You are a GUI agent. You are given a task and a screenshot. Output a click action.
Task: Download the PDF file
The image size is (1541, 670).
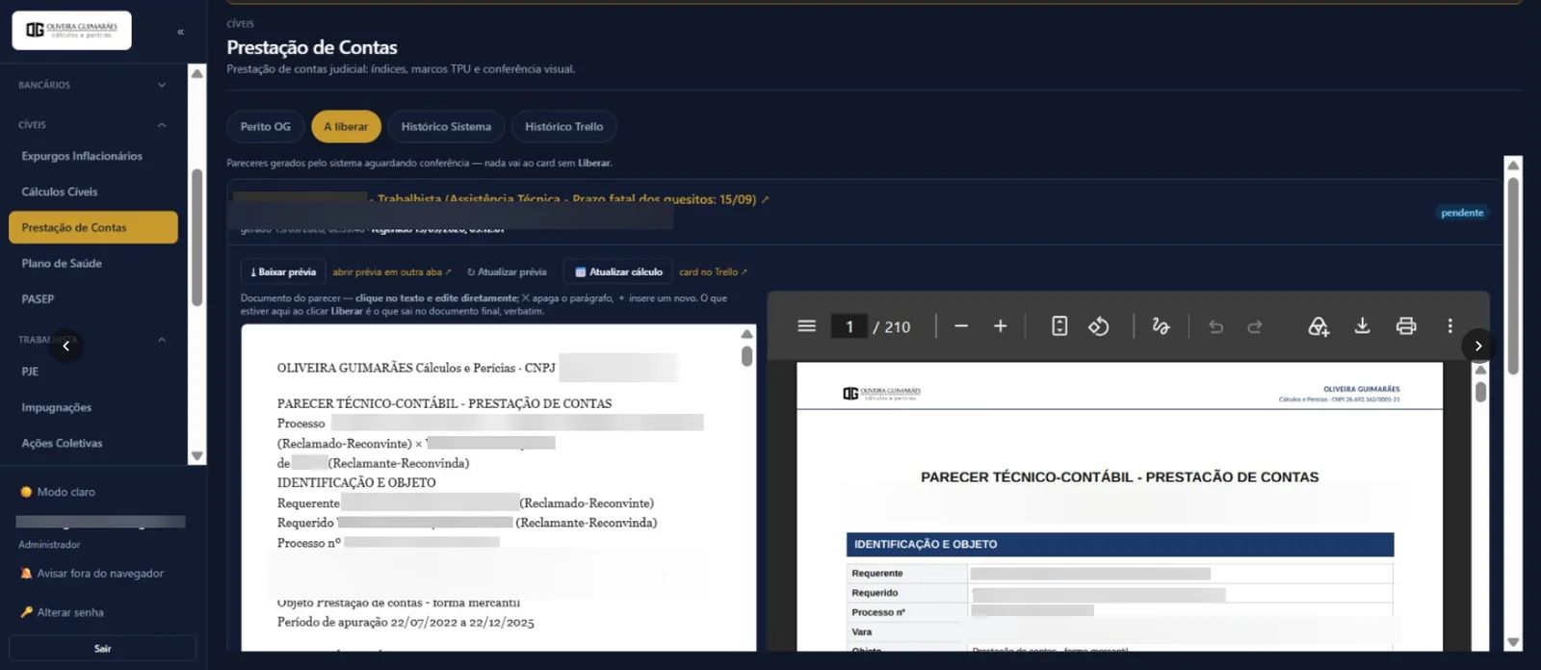1362,326
